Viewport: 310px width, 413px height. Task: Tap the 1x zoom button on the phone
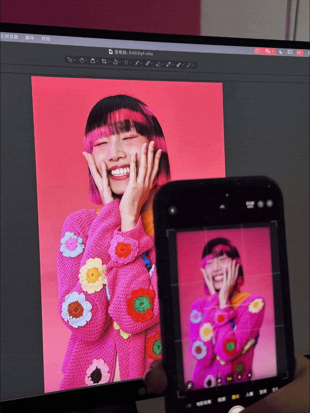pyautogui.click(x=229, y=379)
